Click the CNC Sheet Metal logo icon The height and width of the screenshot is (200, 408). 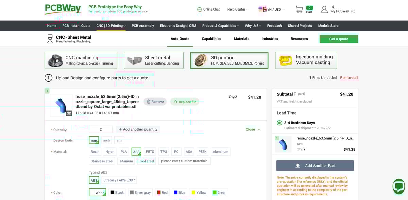pos(50,39)
